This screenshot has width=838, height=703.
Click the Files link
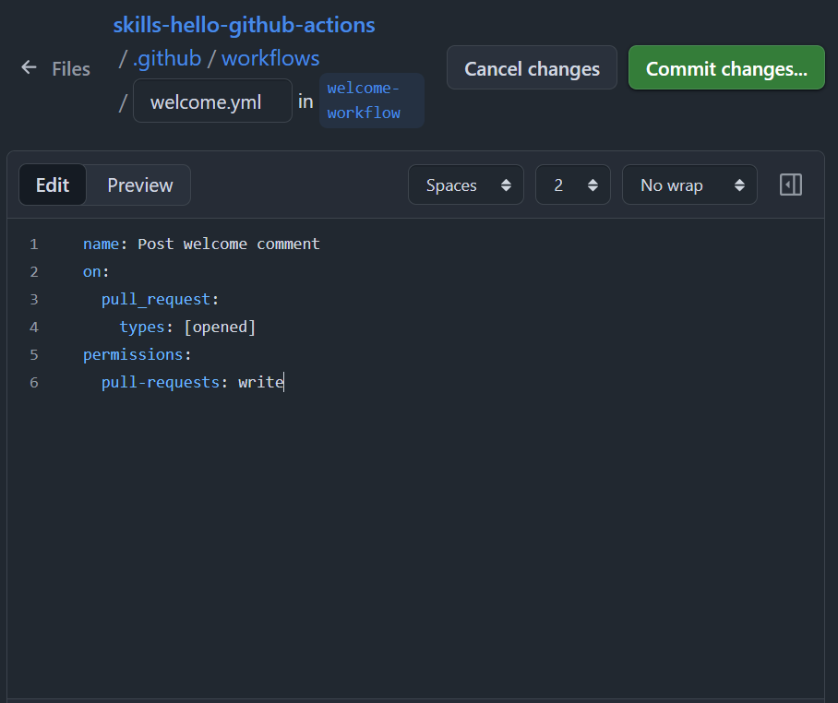(71, 69)
